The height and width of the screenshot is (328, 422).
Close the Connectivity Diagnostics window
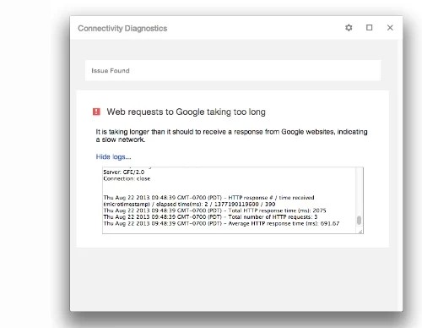(x=390, y=28)
